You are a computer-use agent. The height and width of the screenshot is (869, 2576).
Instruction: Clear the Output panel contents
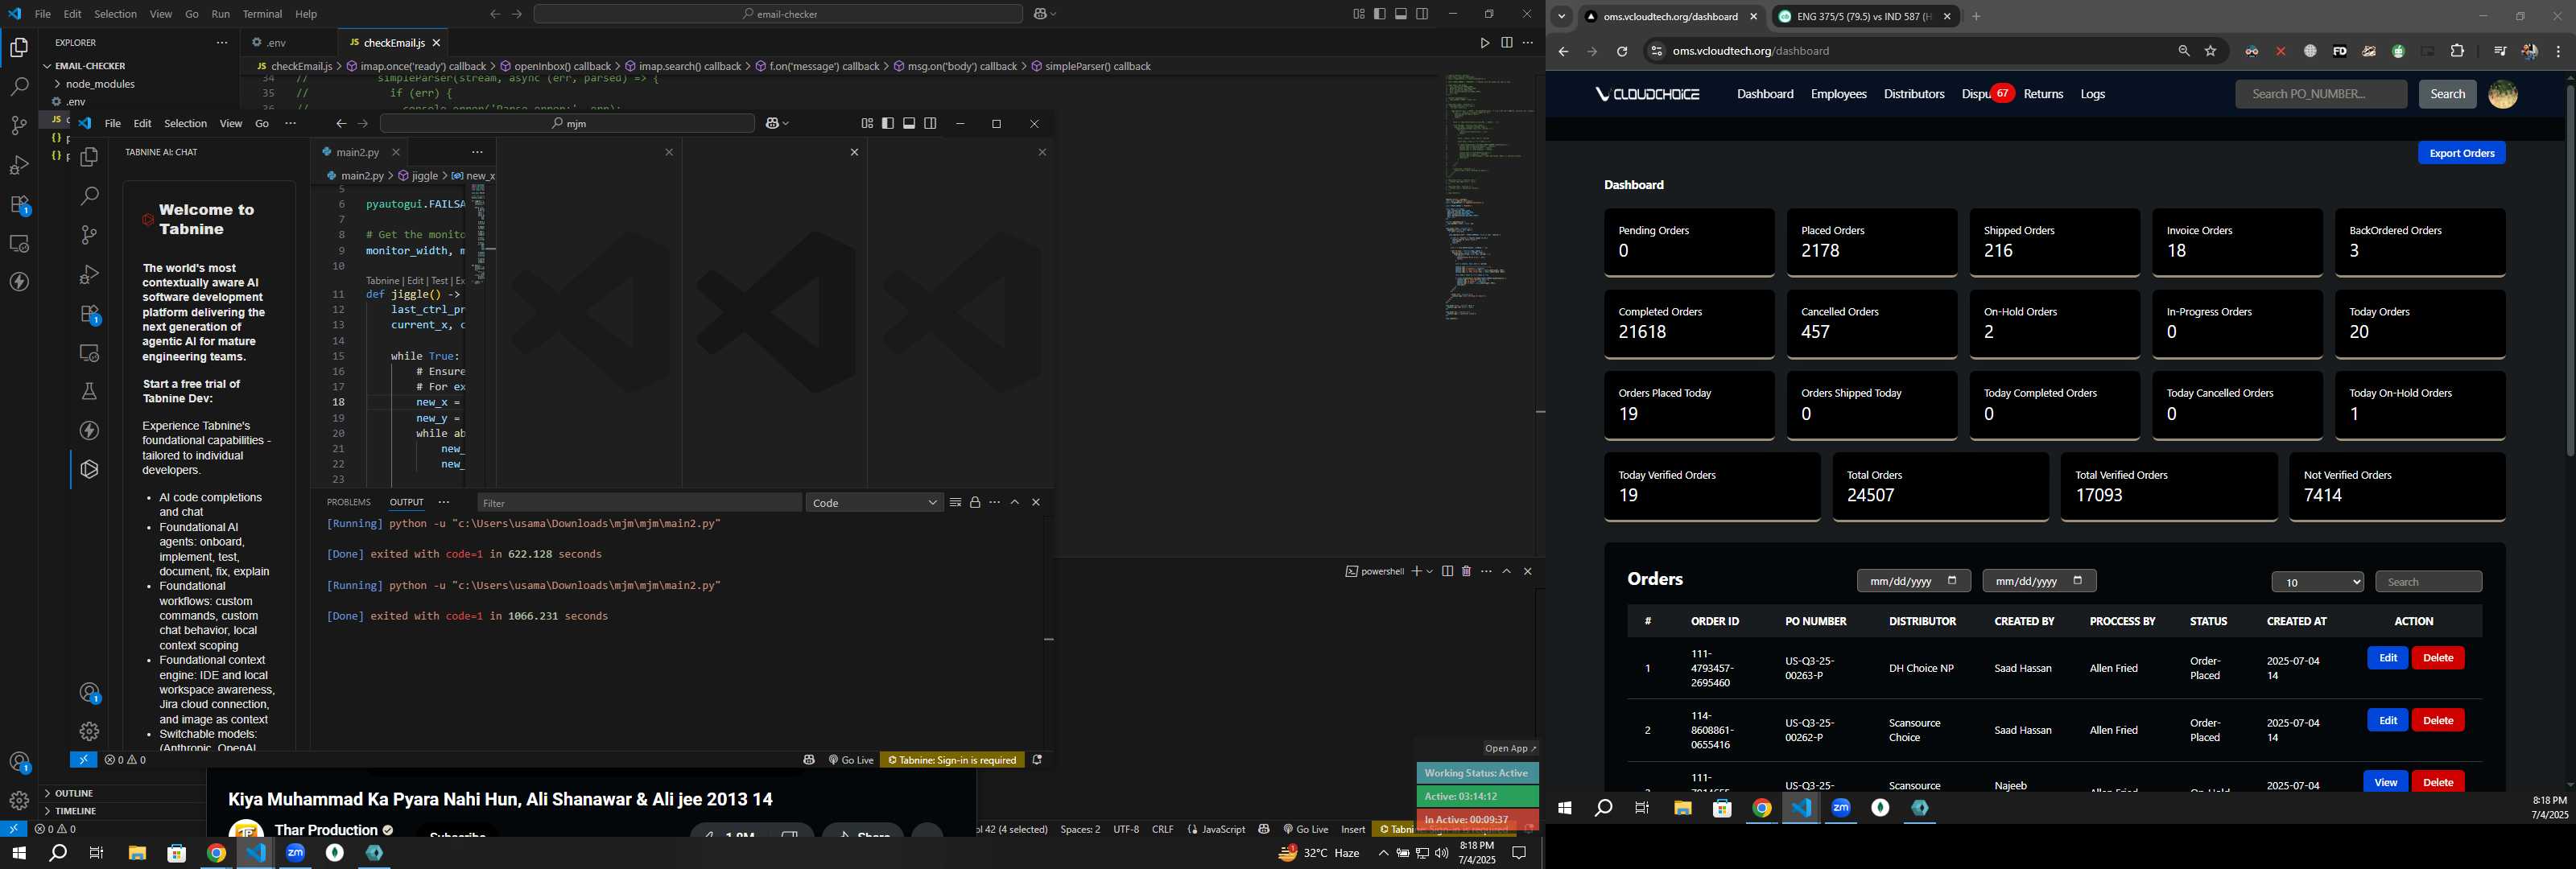[955, 503]
